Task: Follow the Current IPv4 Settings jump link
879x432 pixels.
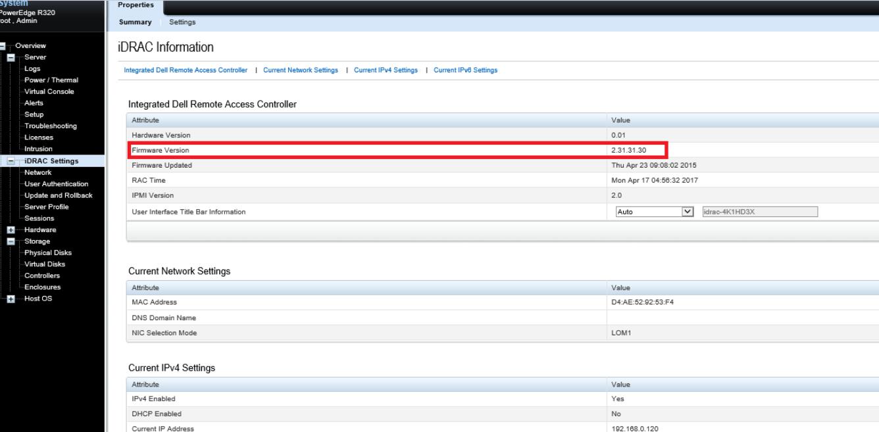Action: (x=386, y=70)
